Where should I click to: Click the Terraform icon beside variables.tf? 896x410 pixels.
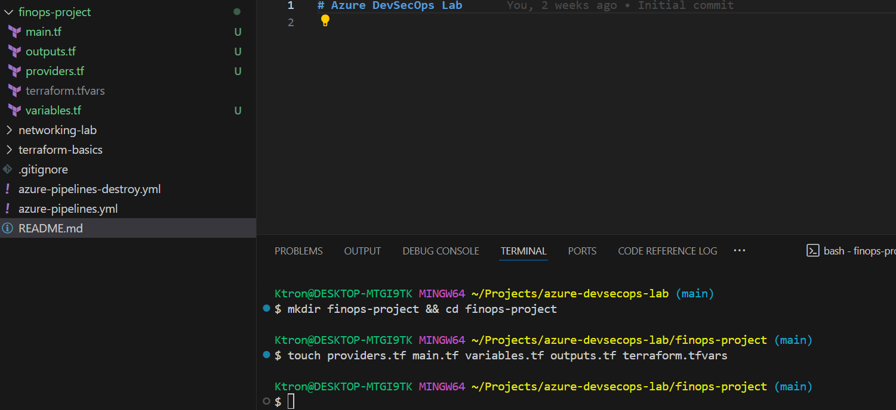point(15,111)
